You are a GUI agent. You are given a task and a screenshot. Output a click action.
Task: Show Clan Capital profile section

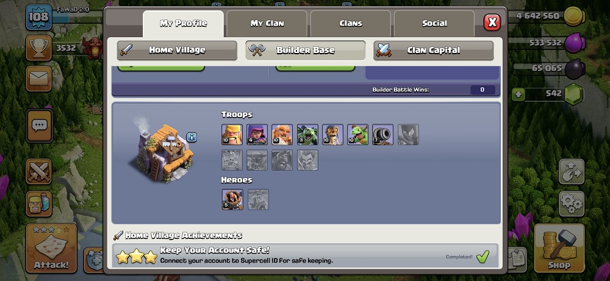pos(433,50)
